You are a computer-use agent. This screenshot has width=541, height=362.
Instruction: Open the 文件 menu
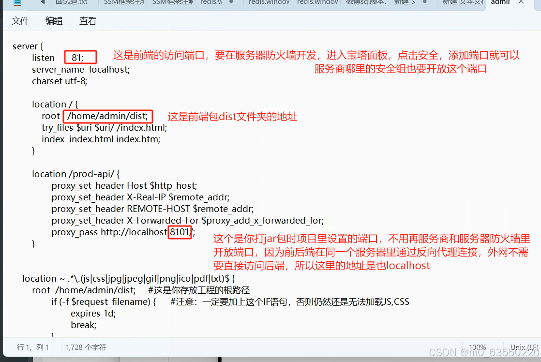tap(20, 21)
